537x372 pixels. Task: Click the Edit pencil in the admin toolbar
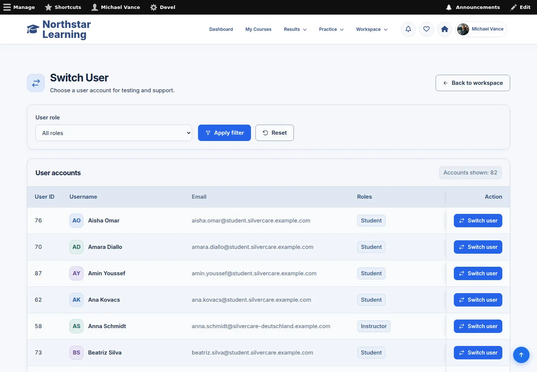point(521,7)
